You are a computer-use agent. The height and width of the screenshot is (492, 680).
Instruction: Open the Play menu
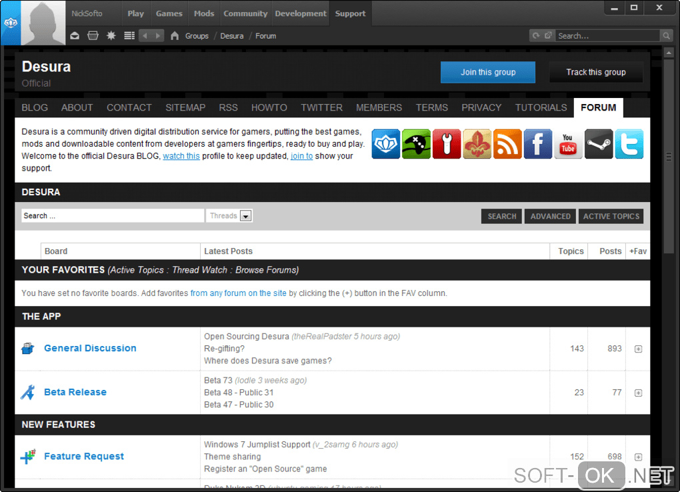(135, 13)
